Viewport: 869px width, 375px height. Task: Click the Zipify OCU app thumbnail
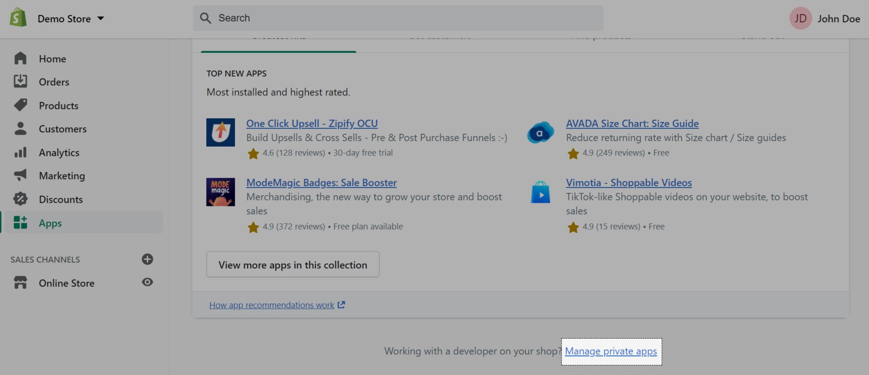point(221,132)
